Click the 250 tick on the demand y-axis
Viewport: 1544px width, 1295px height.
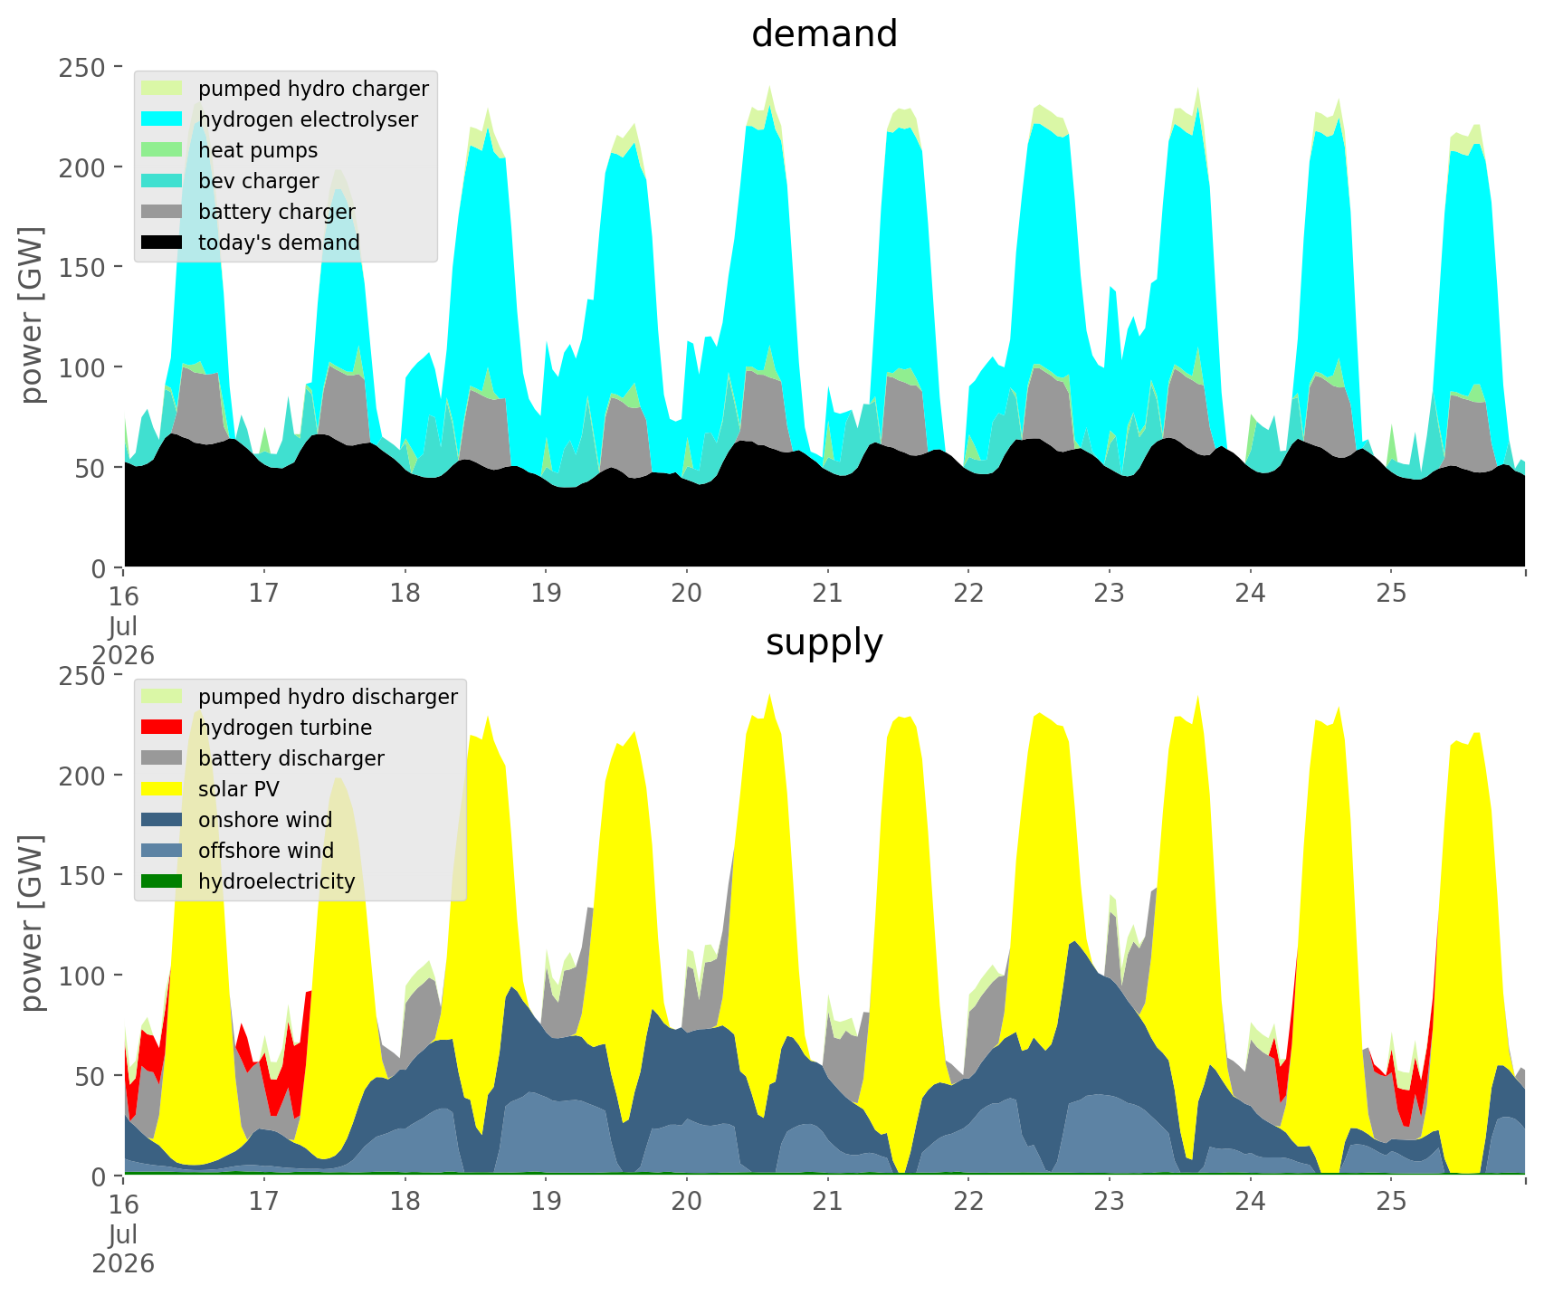tap(84, 68)
